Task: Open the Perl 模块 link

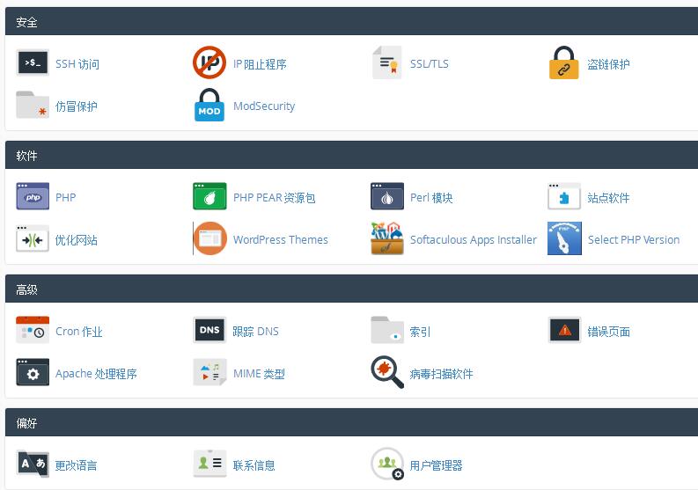Action: 431,198
